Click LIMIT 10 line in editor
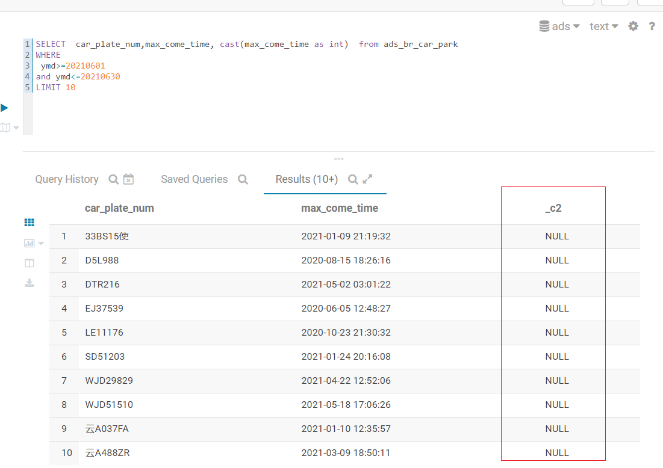Image resolution: width=663 pixels, height=468 pixels. [56, 87]
